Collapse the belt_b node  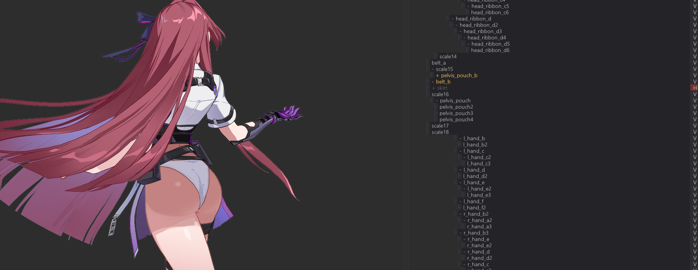(433, 82)
